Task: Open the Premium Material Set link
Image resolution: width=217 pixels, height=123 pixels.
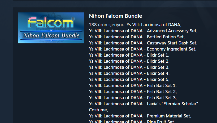Action: click(140, 116)
